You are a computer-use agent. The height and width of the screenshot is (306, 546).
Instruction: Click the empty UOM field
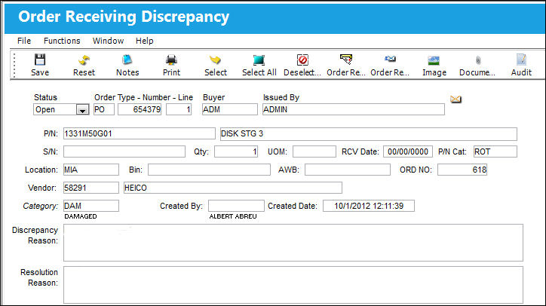tap(314, 151)
